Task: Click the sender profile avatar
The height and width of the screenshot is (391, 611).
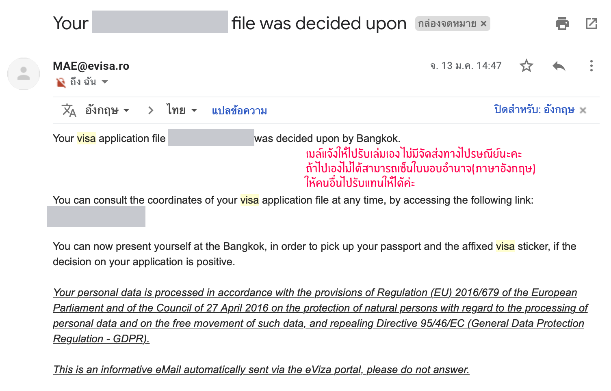Action: tap(24, 74)
